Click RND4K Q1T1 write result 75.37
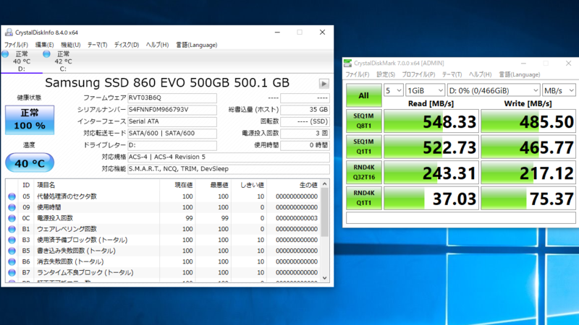Screen dimensions: 579x325 pyautogui.click(x=528, y=198)
